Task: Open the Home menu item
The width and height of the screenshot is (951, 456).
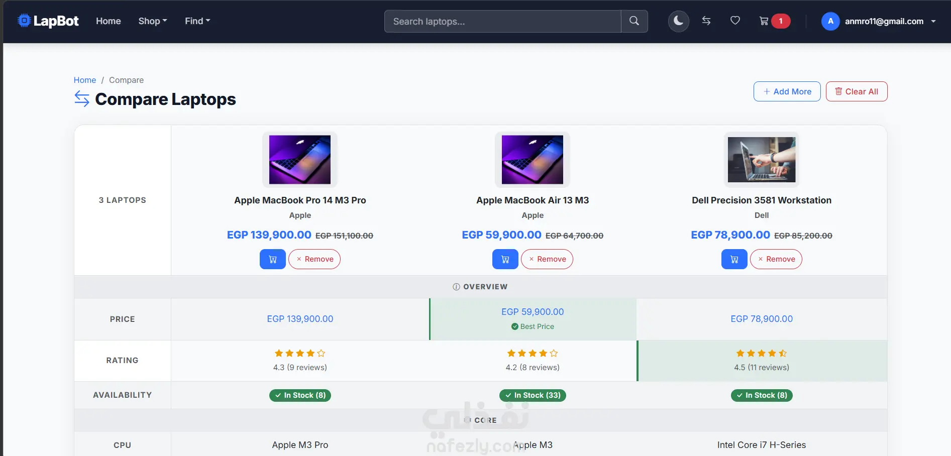Action: tap(109, 21)
